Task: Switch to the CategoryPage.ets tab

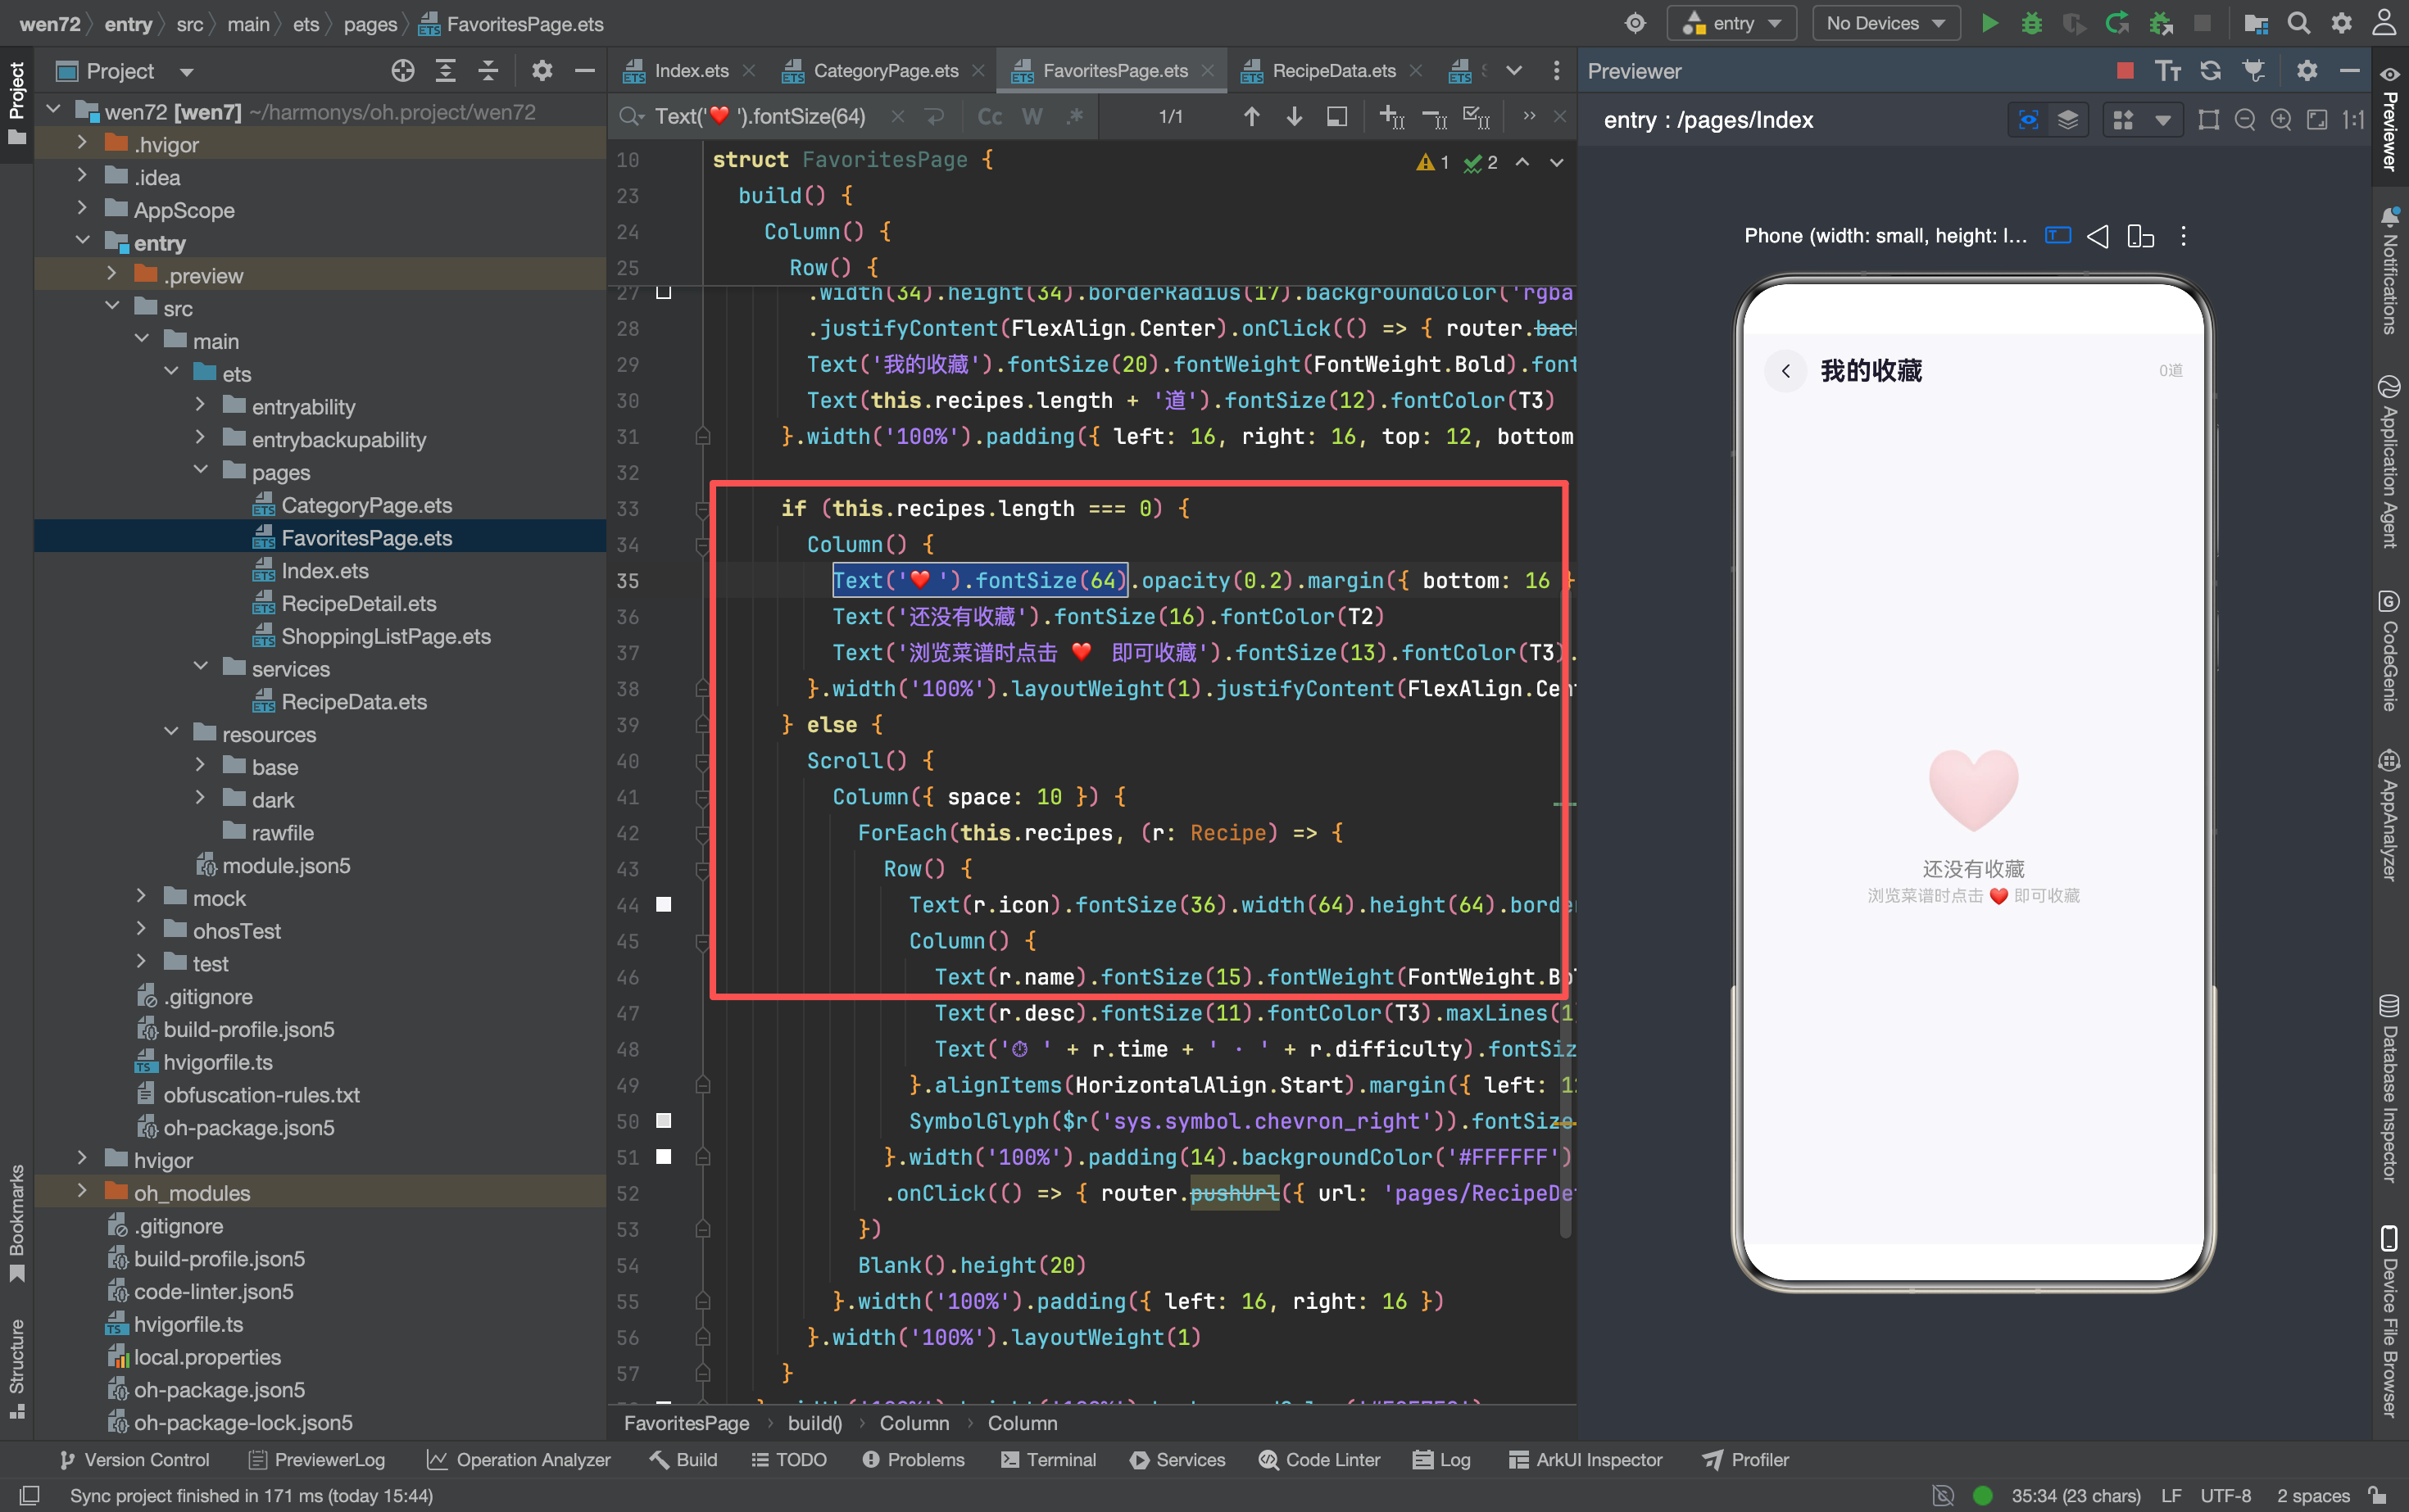Action: (x=886, y=71)
